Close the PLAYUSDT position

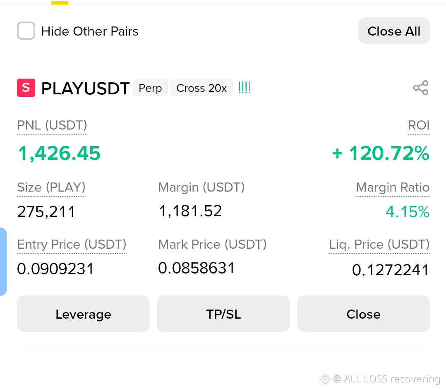click(363, 314)
